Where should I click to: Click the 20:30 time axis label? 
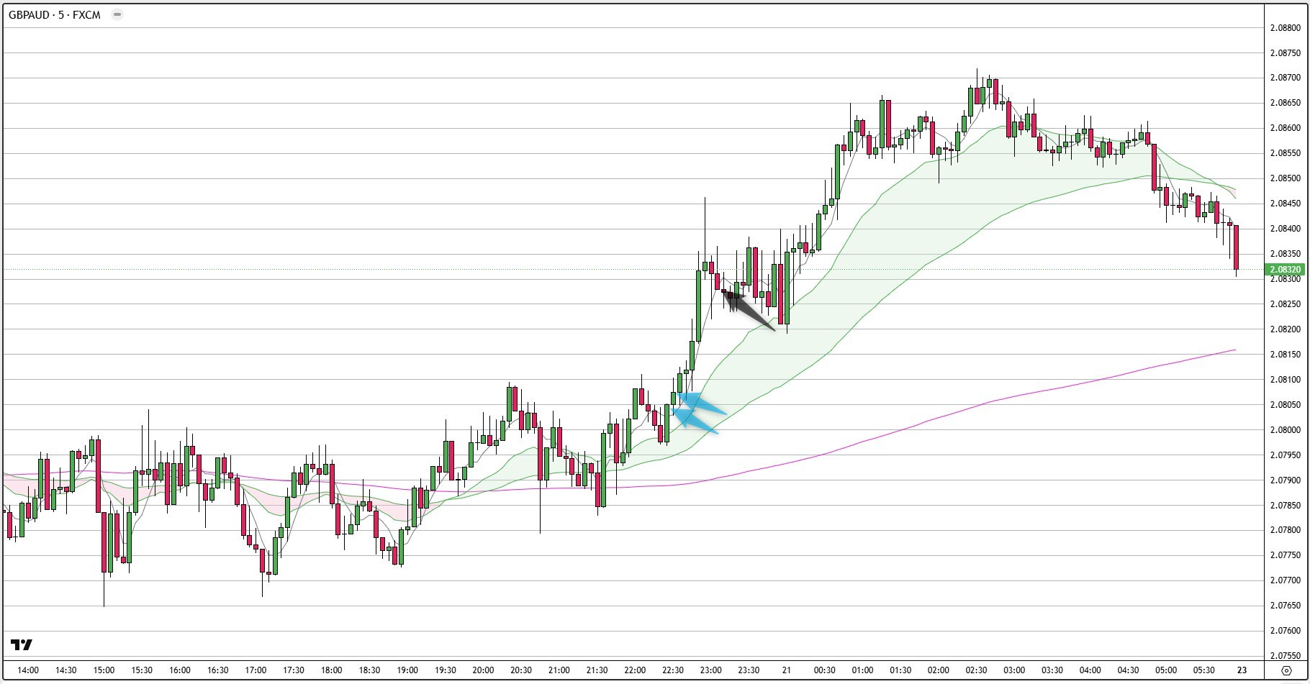click(520, 670)
